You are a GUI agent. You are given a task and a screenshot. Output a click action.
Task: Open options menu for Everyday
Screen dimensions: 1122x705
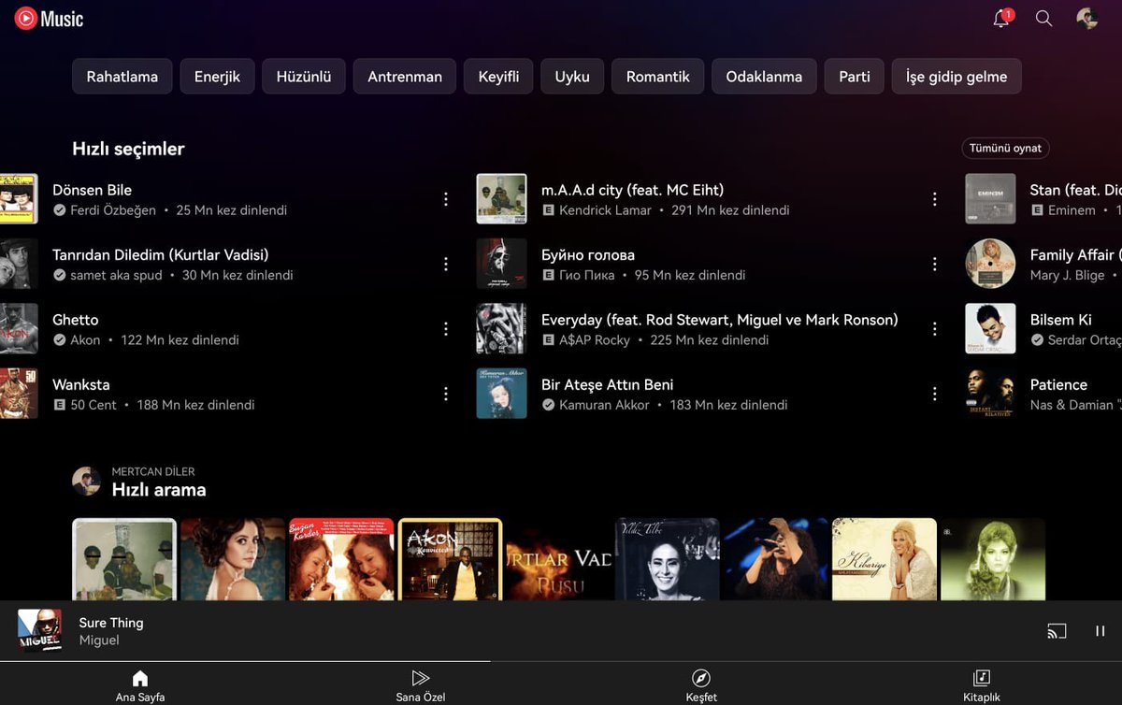pyautogui.click(x=934, y=329)
